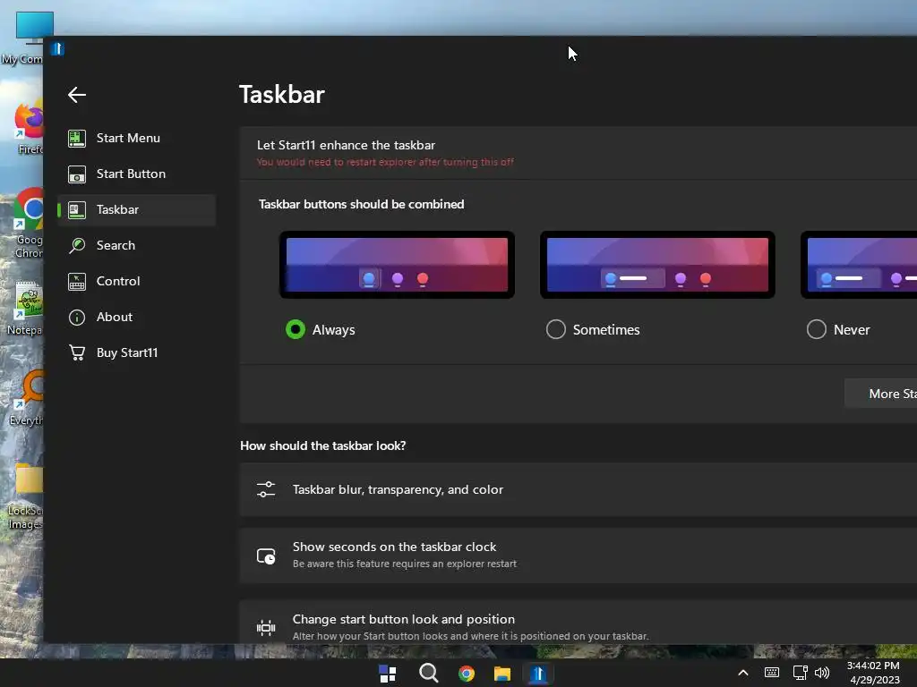Open the Start Menu settings section
This screenshot has height=687, width=917.
tap(137, 139)
